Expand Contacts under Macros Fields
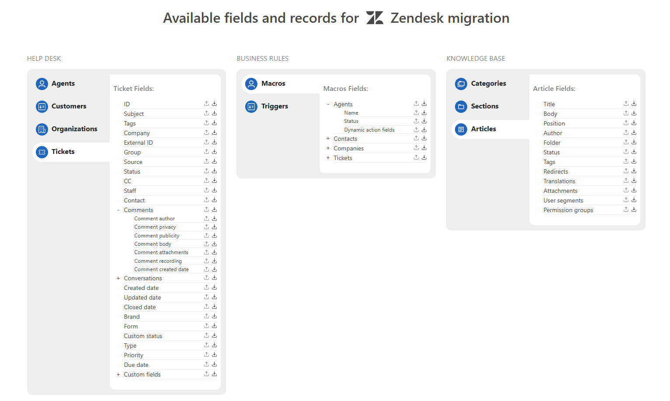 (328, 139)
